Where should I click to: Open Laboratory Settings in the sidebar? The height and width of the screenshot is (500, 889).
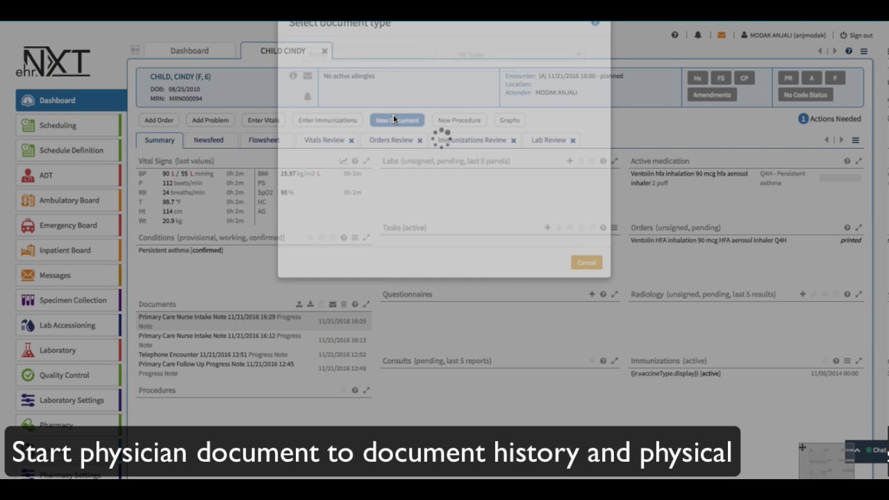click(x=68, y=400)
